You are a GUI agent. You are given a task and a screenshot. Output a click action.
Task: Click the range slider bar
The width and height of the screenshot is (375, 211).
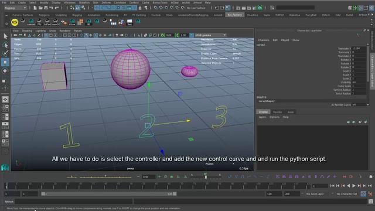109,194
